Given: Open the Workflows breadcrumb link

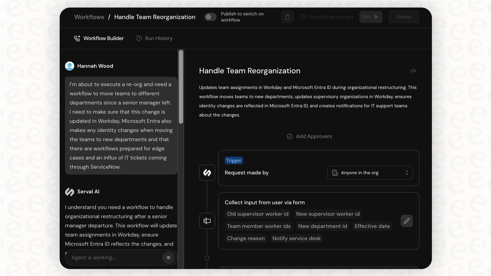Looking at the screenshot, I should 89,17.
